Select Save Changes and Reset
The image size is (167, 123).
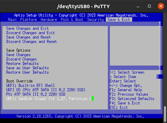pyautogui.click(x=28, y=37)
